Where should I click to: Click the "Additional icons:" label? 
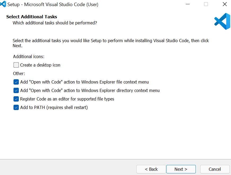(29, 57)
